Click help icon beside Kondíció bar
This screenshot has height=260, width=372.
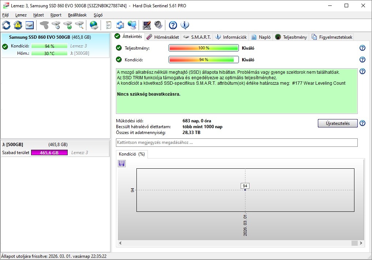(362, 60)
